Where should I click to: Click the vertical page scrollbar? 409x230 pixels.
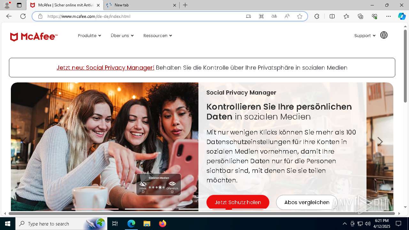point(405,66)
